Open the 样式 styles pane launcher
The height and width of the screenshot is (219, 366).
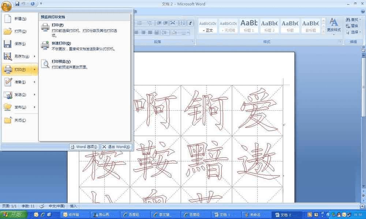[x=340, y=42]
